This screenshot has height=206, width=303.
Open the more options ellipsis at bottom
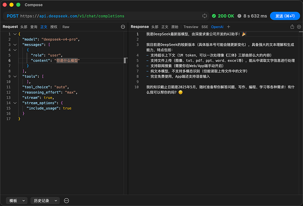point(66,201)
